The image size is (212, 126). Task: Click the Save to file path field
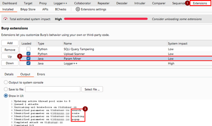(53, 89)
